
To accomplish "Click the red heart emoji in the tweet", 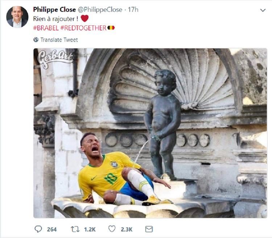I will (x=85, y=19).
